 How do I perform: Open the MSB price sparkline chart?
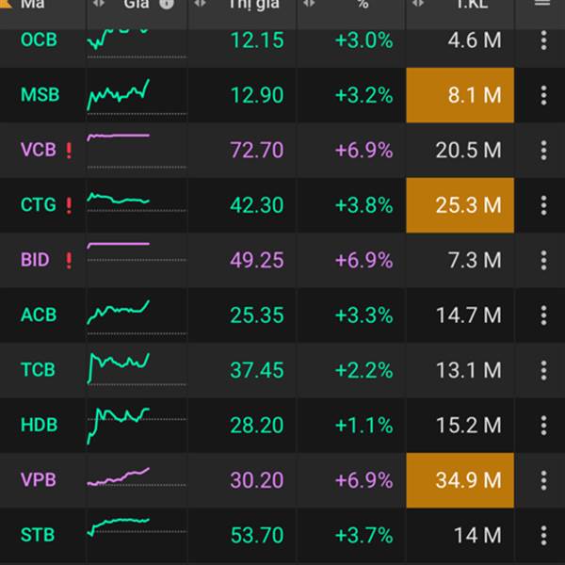(119, 94)
